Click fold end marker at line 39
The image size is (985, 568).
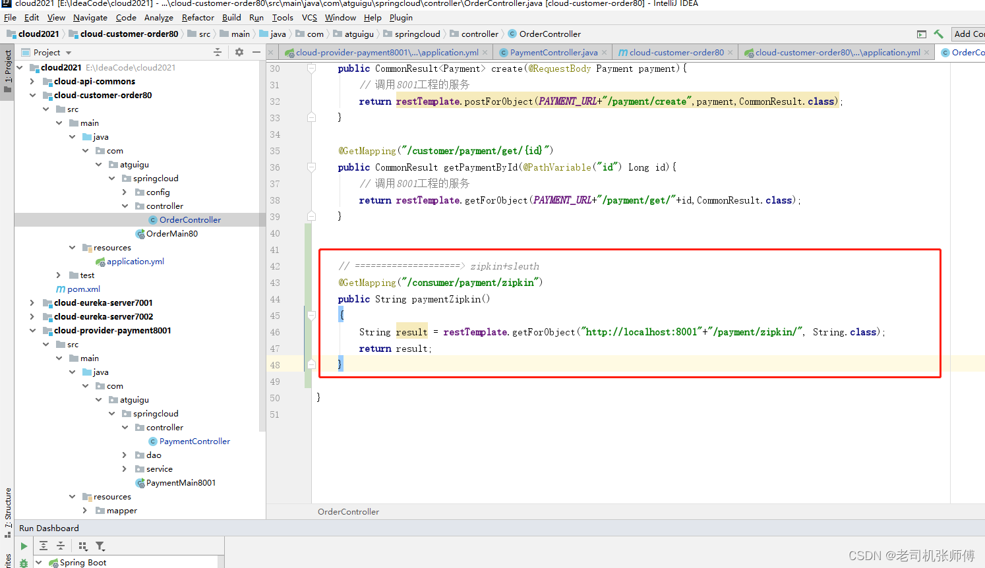click(x=311, y=216)
